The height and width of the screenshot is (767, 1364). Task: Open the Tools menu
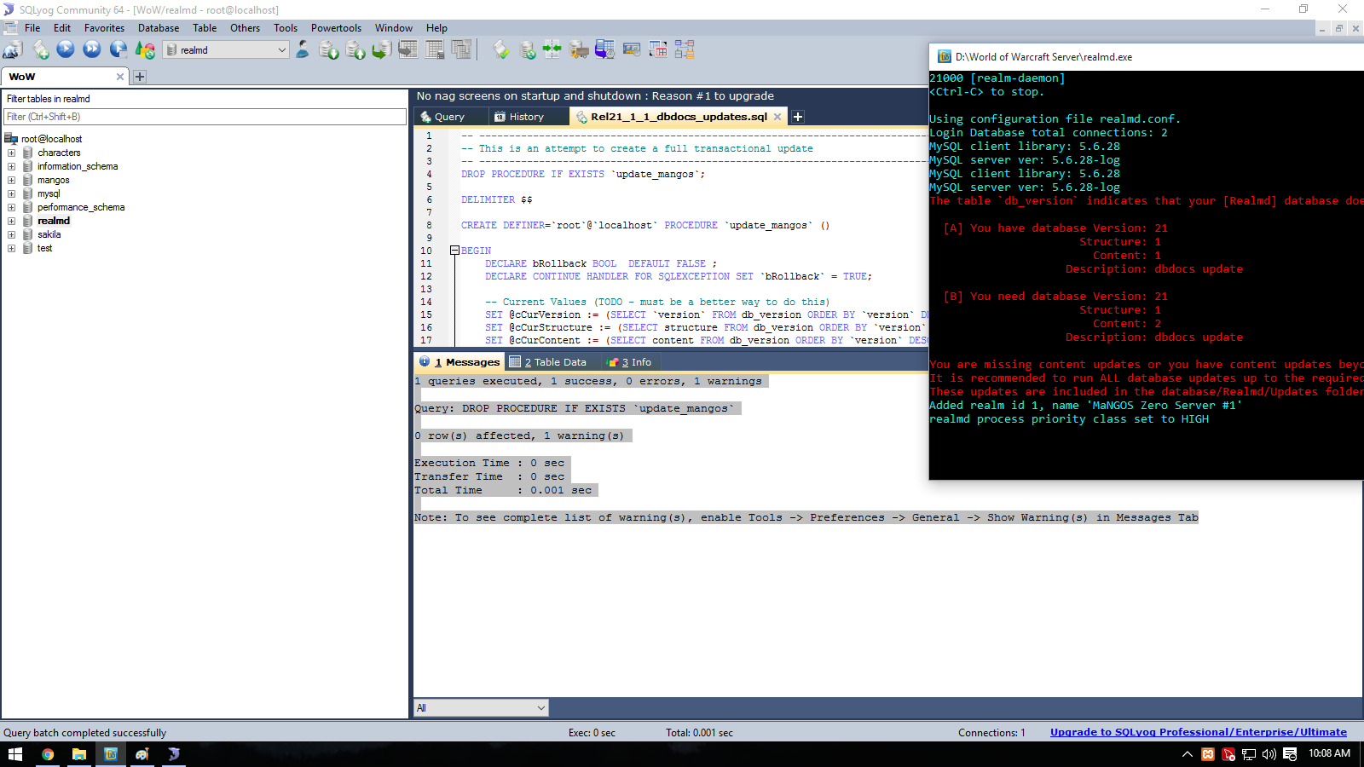[x=286, y=28]
